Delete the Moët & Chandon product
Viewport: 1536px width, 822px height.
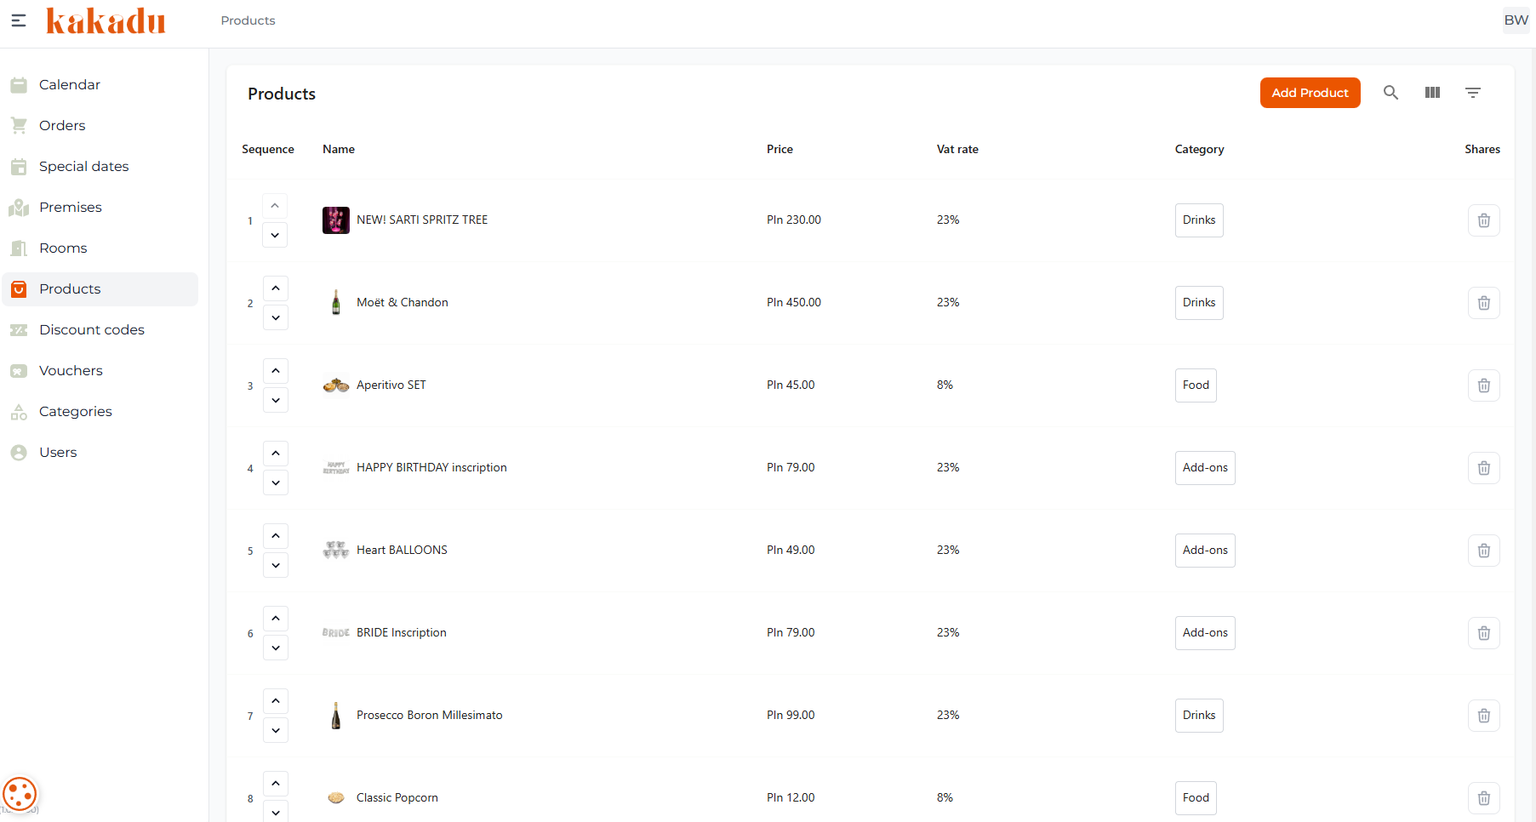point(1483,303)
